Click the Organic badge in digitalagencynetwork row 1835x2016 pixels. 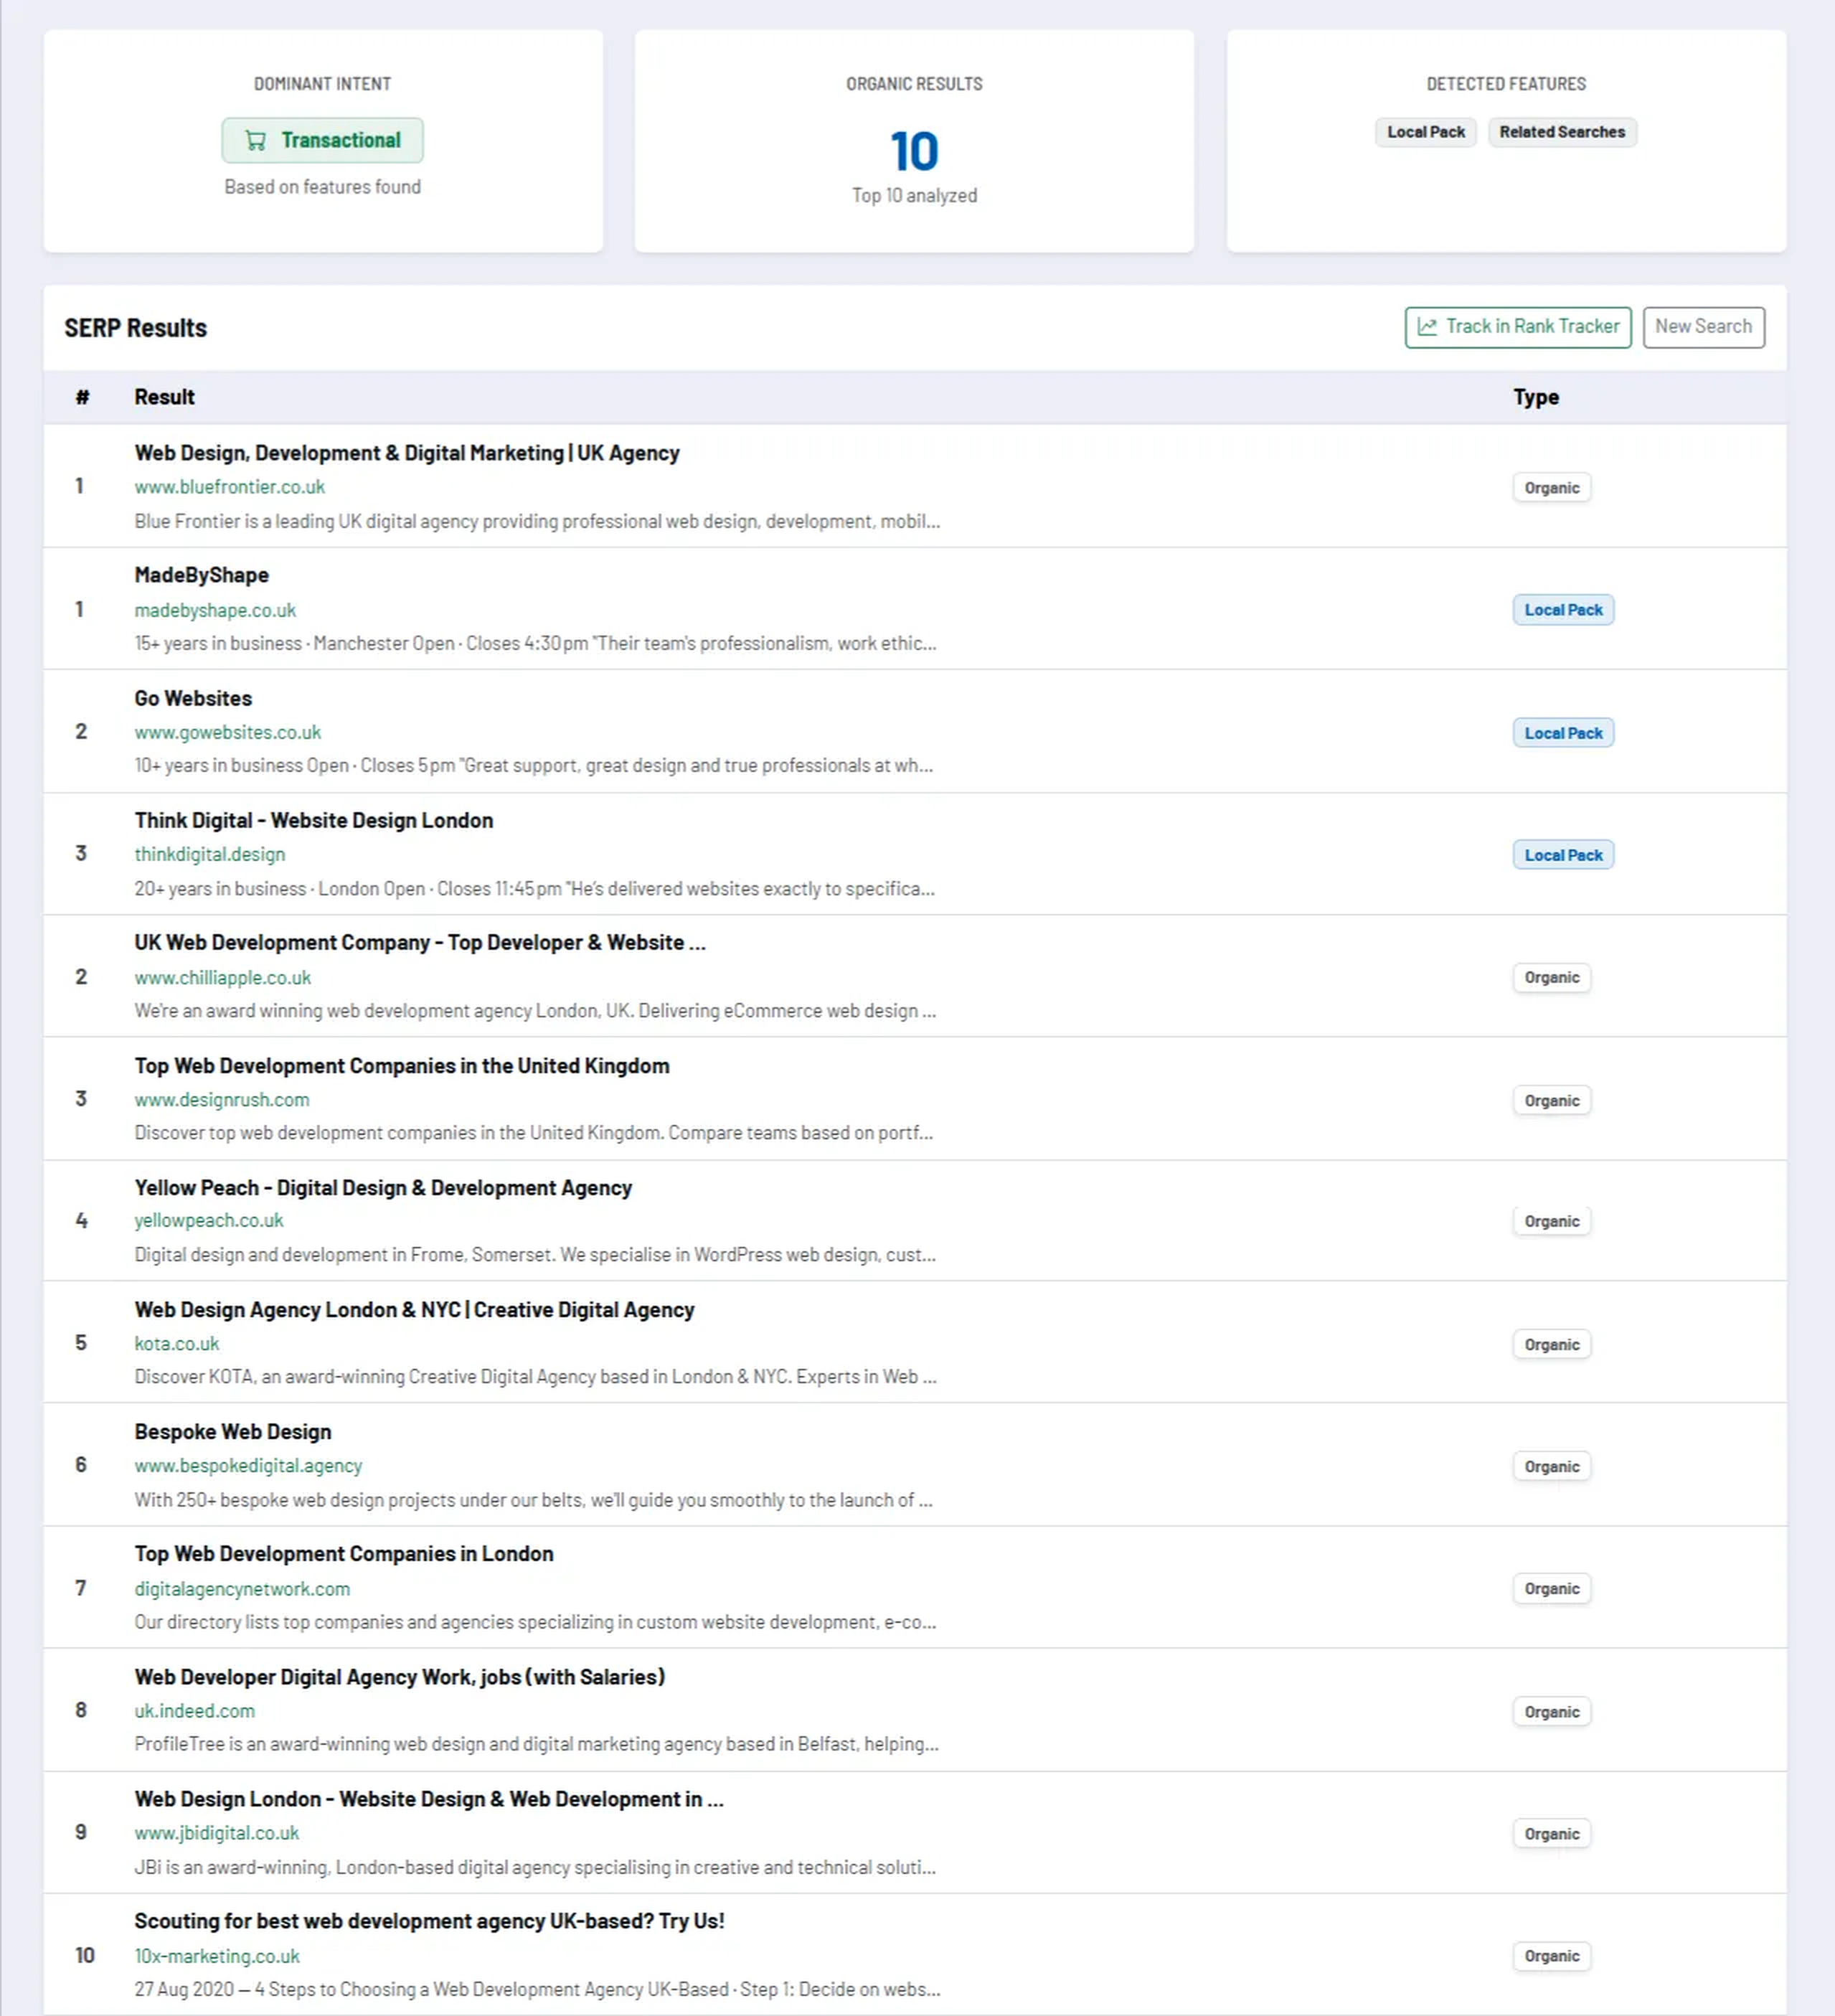pos(1551,1588)
